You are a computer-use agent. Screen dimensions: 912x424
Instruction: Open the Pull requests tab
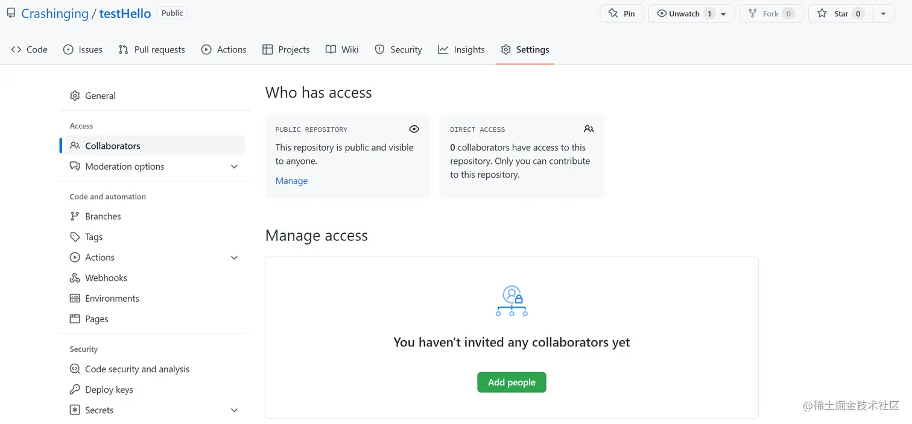151,49
